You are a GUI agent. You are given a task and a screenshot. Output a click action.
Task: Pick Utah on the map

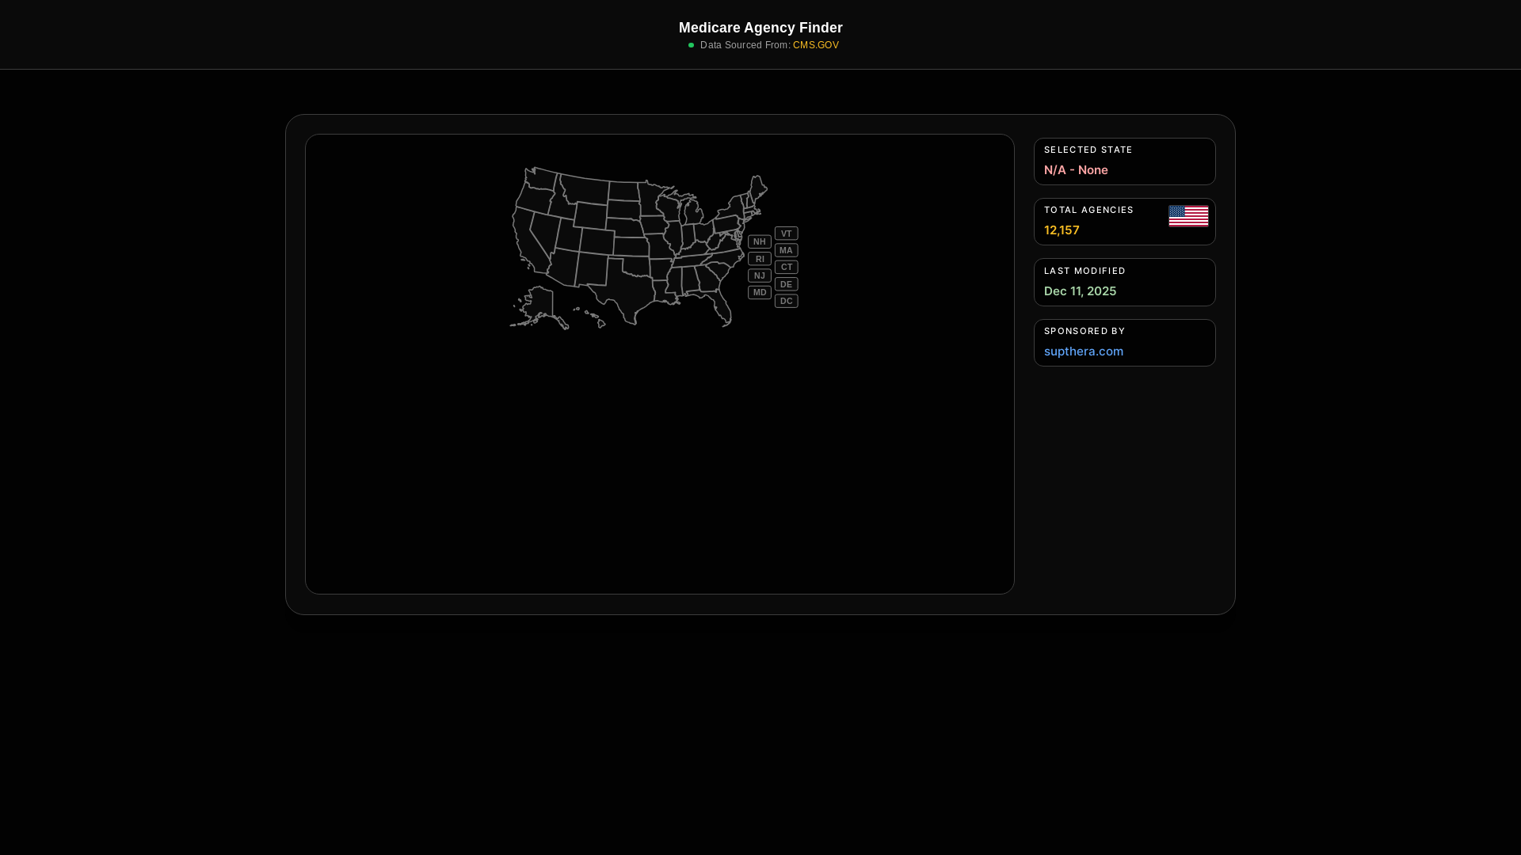pyautogui.click(x=567, y=234)
